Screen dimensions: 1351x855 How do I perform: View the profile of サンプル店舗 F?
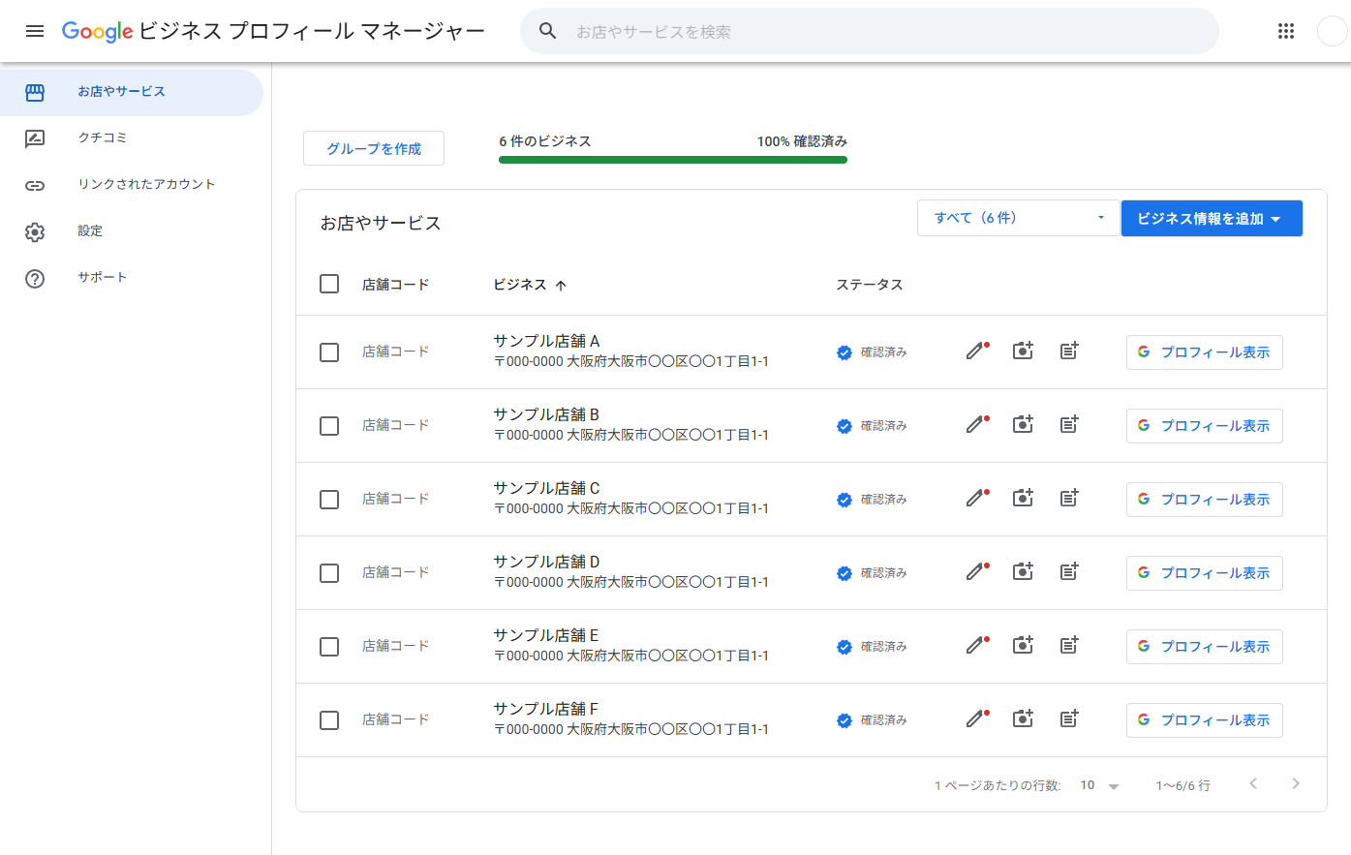[x=1205, y=720]
